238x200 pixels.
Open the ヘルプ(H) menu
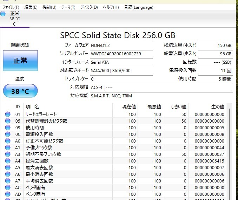(x=111, y=7)
